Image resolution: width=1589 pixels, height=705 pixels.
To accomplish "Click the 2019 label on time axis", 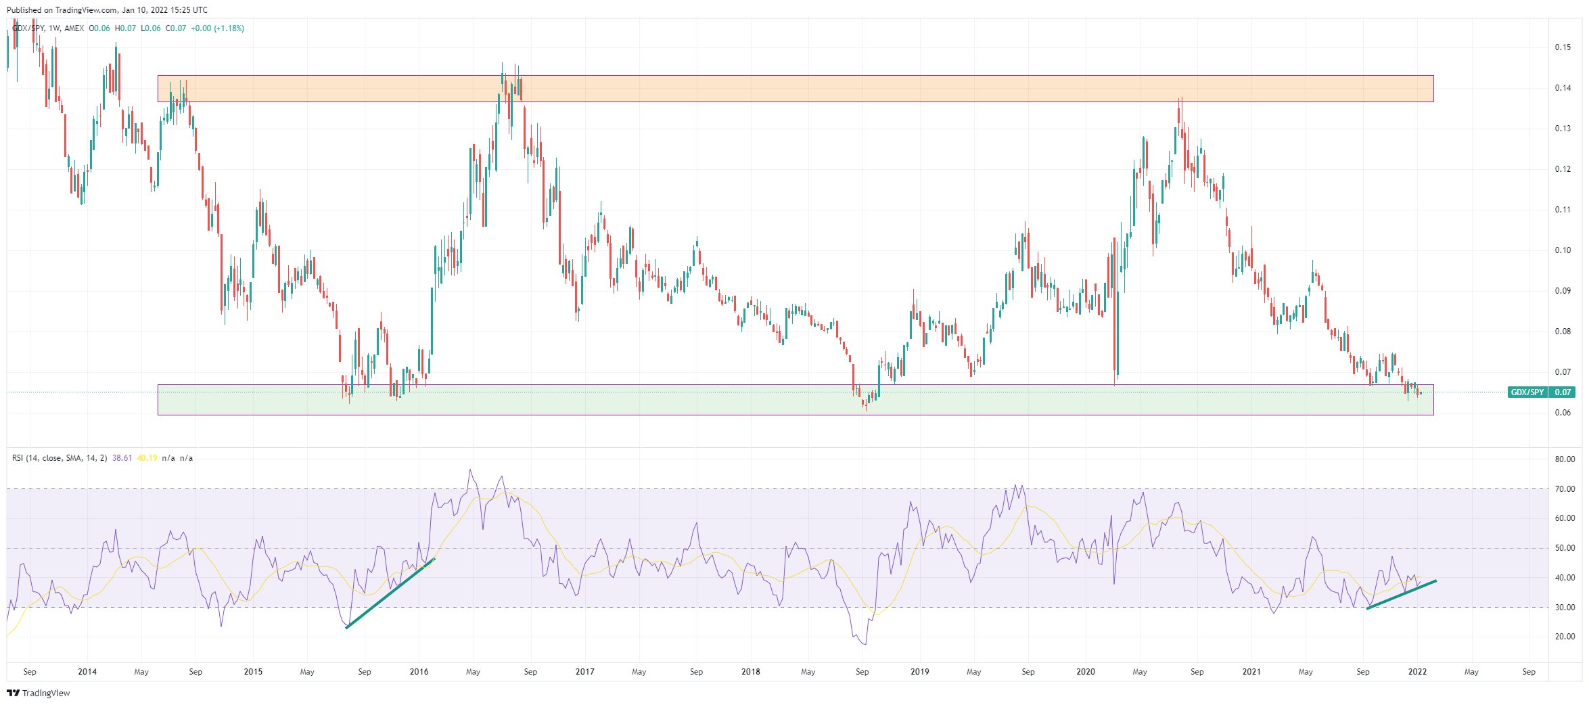I will [x=919, y=672].
